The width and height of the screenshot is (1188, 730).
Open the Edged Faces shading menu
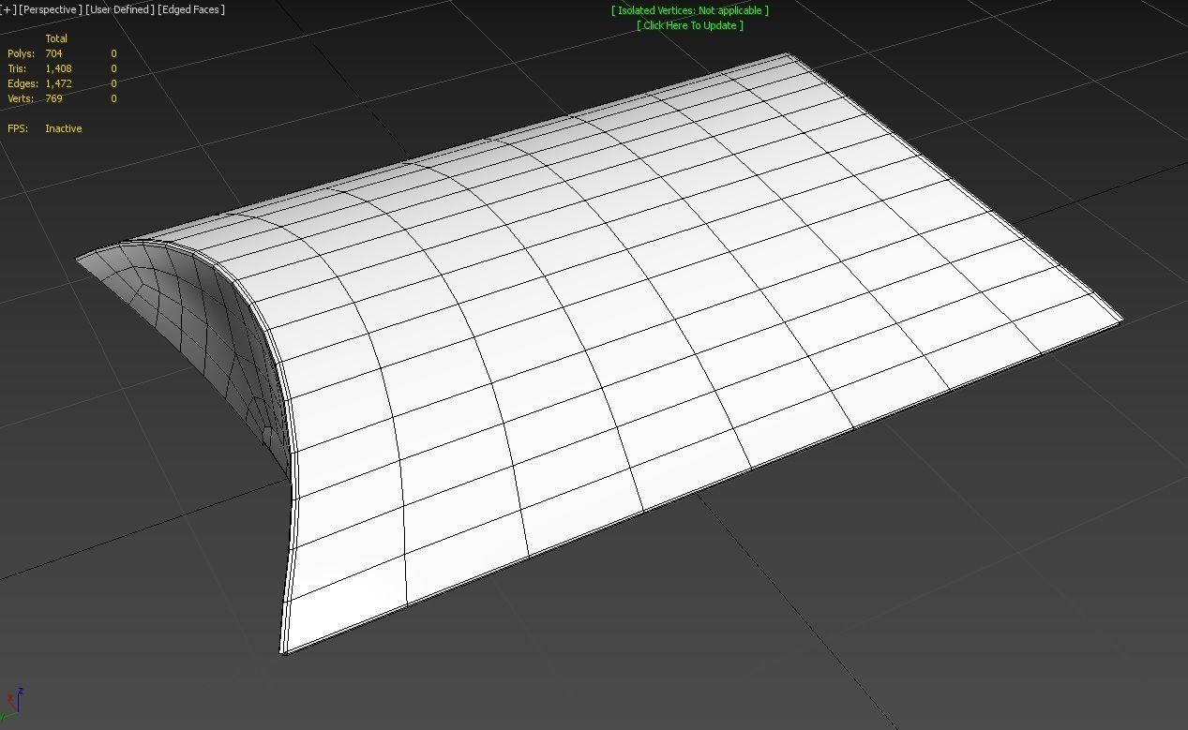point(191,9)
